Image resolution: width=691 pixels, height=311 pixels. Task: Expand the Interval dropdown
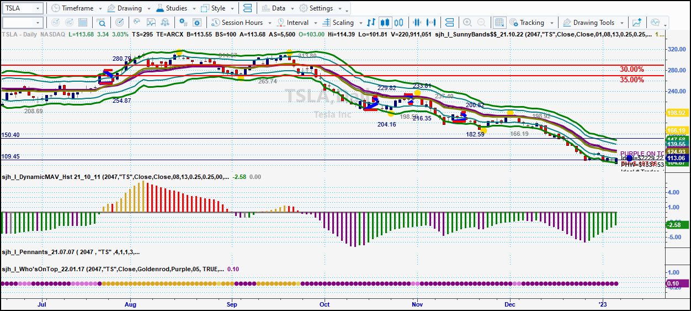(x=315, y=23)
